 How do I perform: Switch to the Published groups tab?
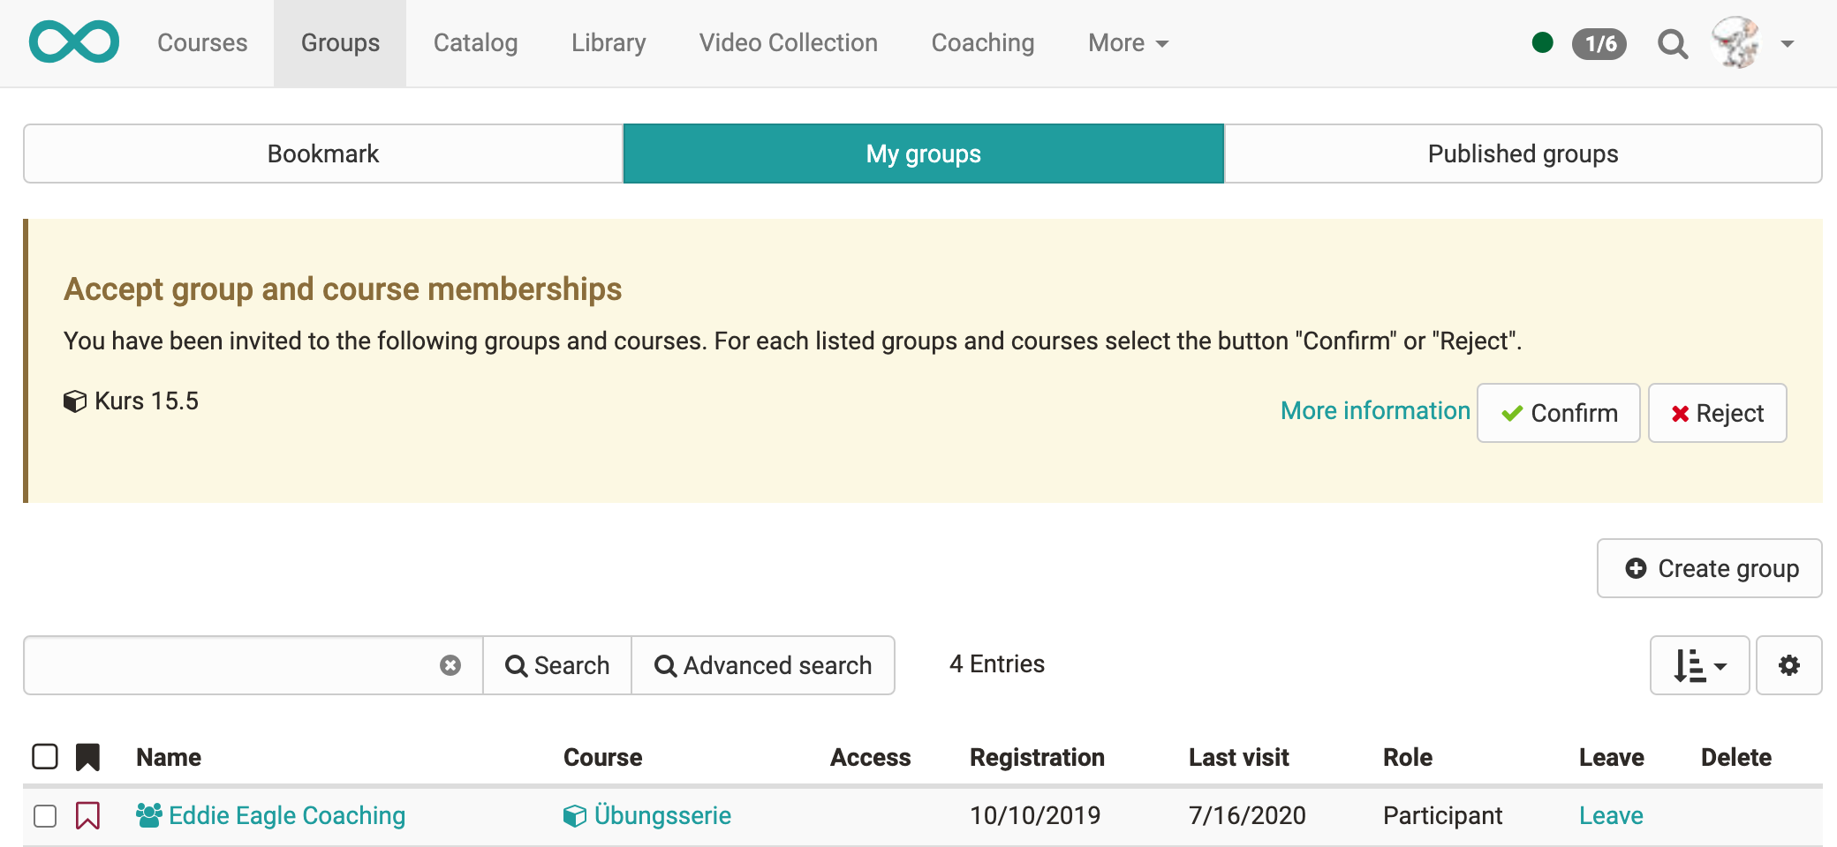point(1523,154)
